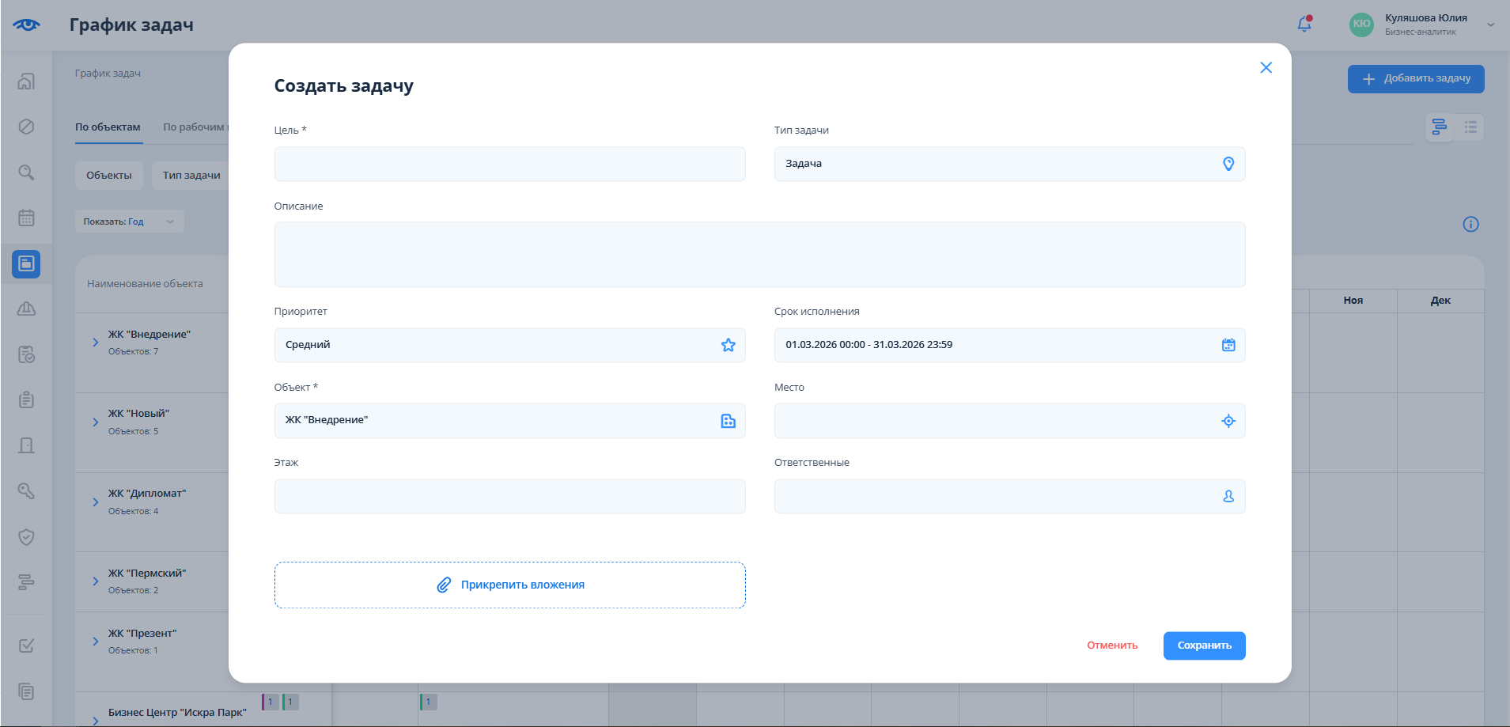Open the Показать: Год dropdown
Image resolution: width=1510 pixels, height=727 pixels.
[x=129, y=222]
